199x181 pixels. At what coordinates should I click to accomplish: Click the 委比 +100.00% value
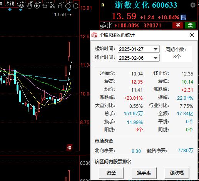[x=126, y=25]
